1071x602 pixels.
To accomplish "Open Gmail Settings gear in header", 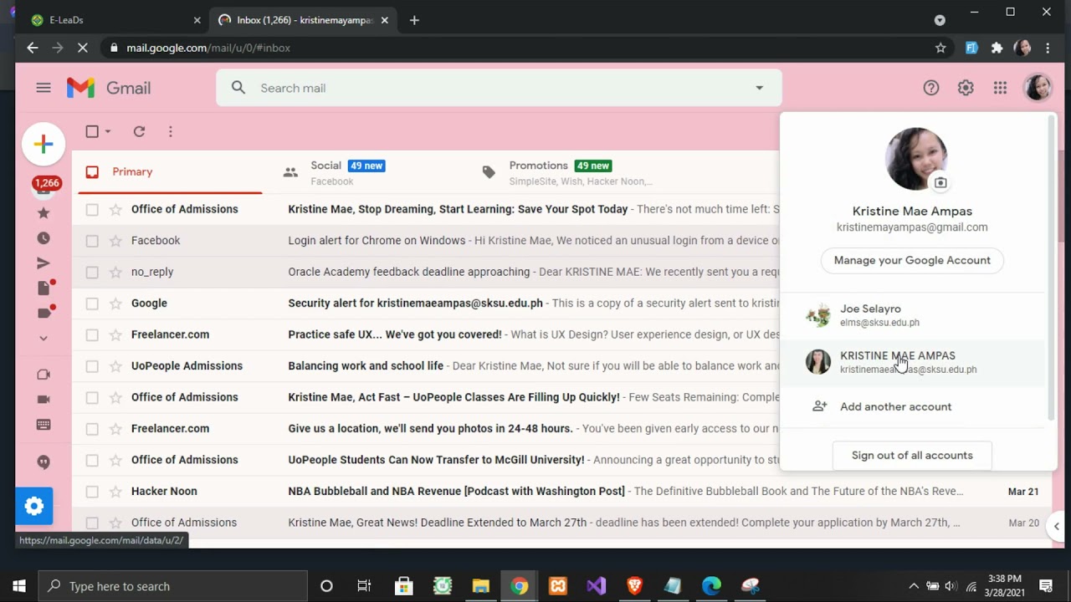I will coord(966,88).
